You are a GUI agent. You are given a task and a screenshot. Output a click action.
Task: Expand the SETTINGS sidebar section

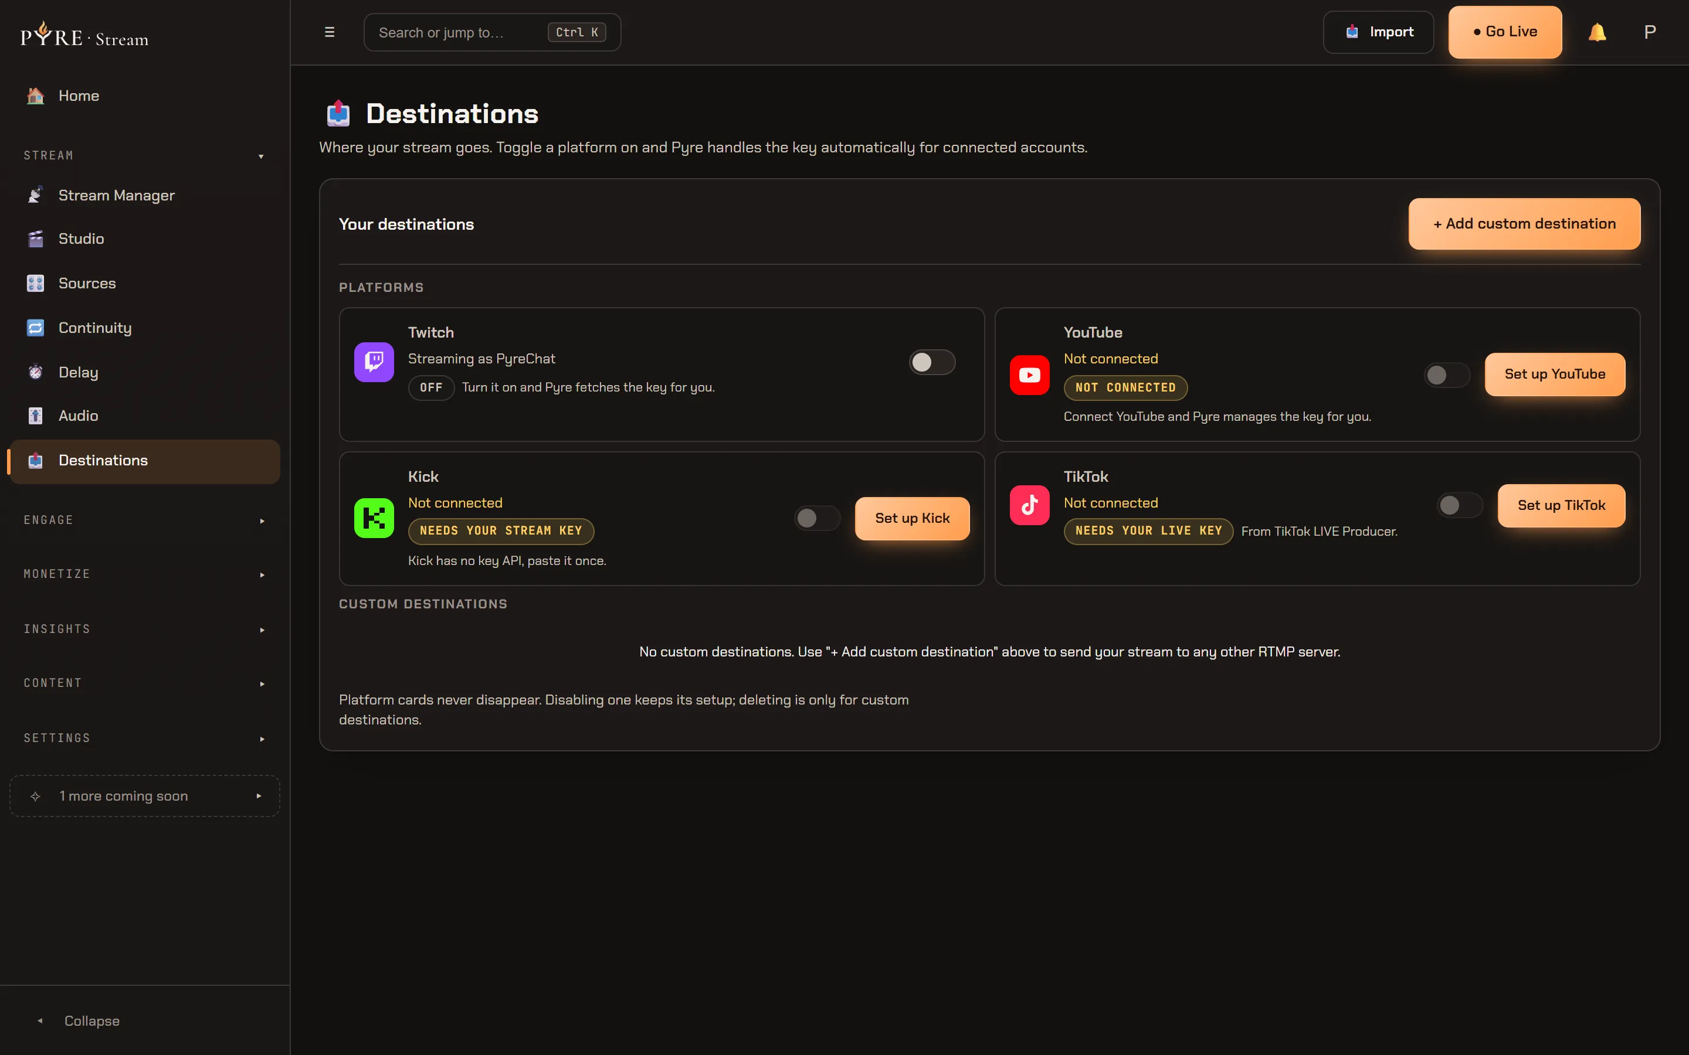click(144, 738)
